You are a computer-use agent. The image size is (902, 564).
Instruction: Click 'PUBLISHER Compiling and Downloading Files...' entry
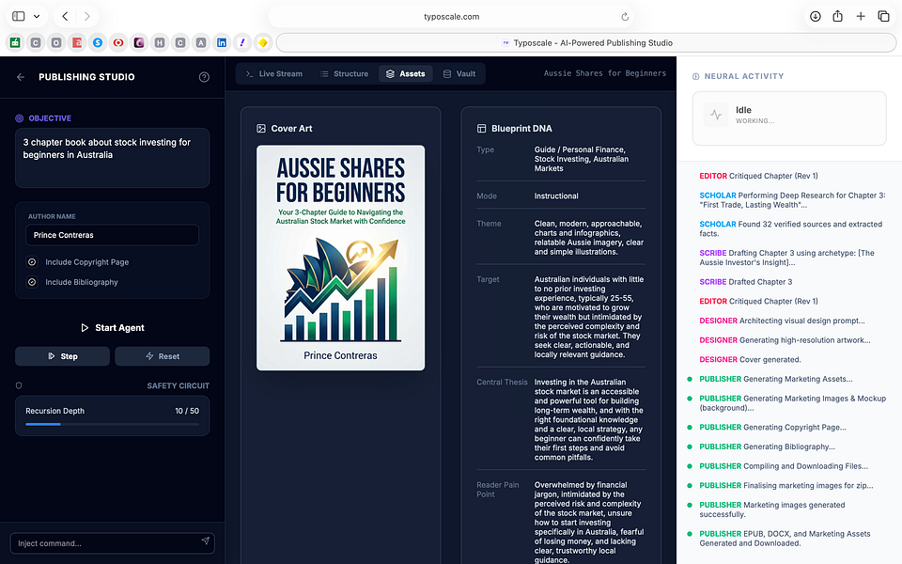point(784,466)
